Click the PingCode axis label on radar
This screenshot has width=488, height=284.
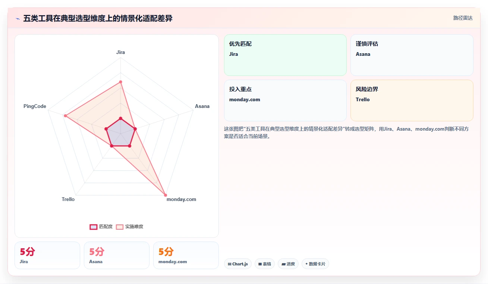coord(35,106)
